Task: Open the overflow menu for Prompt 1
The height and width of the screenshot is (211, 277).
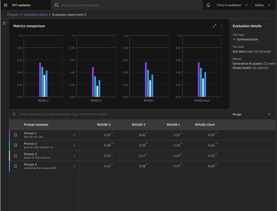Action: coord(74,135)
